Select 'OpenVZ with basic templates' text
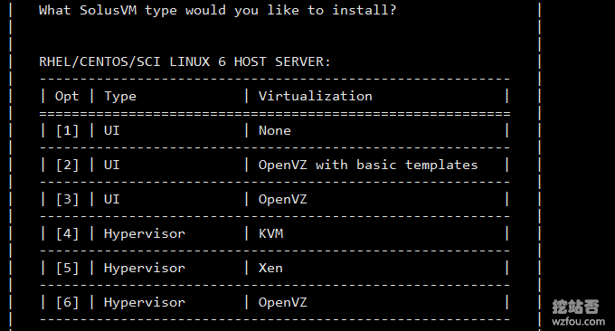 [x=368, y=165]
